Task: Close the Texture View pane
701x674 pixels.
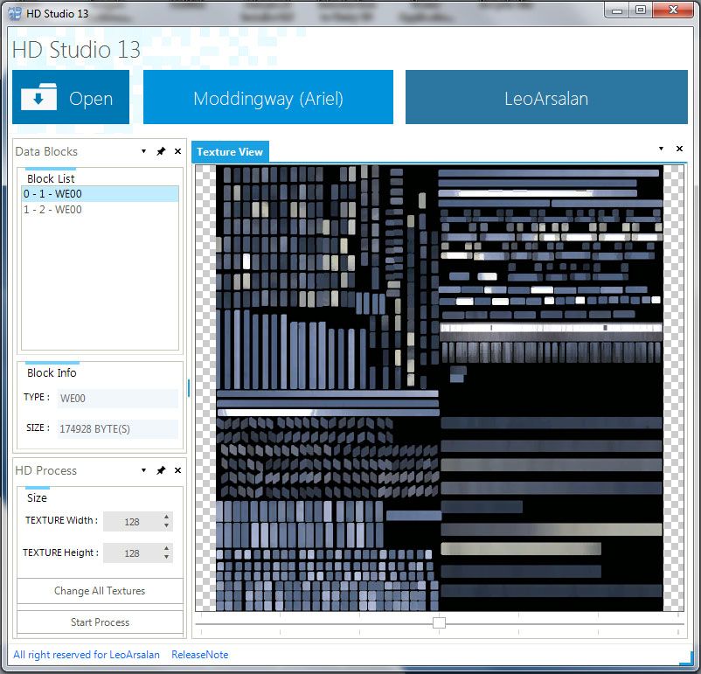Action: coord(679,149)
